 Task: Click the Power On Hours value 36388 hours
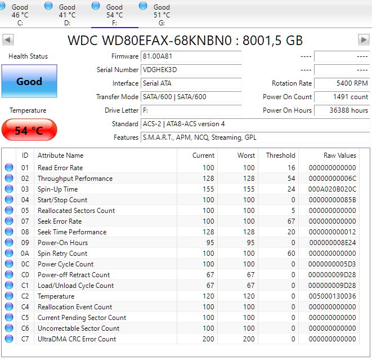tap(342, 110)
